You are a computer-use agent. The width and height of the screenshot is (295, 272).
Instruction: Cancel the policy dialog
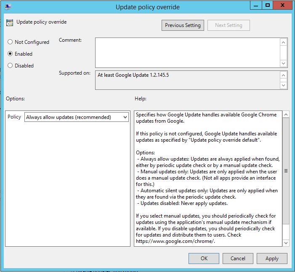(238, 259)
